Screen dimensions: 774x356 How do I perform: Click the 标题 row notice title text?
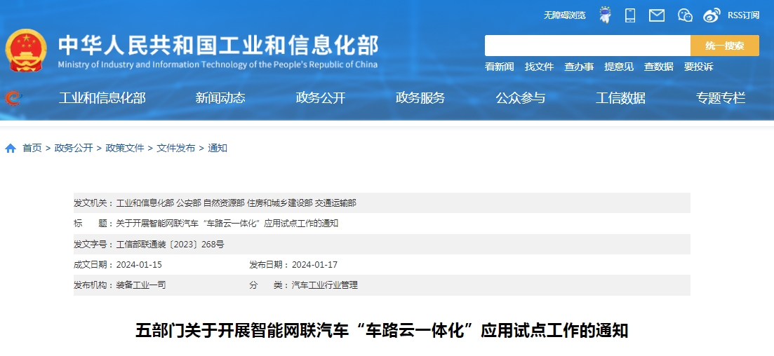coord(227,224)
